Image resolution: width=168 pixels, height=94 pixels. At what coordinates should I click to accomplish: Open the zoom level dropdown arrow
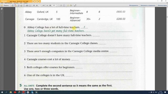[57, 5]
